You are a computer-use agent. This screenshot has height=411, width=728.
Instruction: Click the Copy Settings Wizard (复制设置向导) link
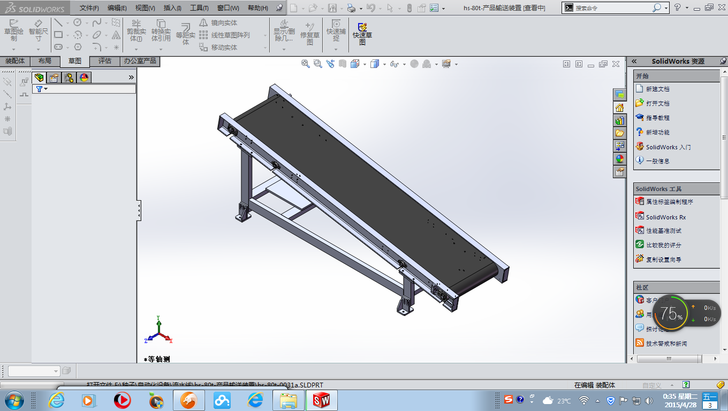click(x=658, y=260)
